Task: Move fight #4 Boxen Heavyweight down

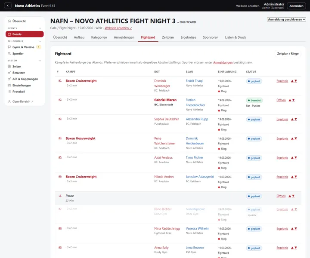Action: point(296,139)
